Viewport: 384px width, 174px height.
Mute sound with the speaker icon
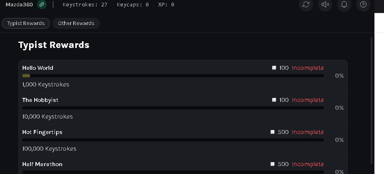coord(325,4)
